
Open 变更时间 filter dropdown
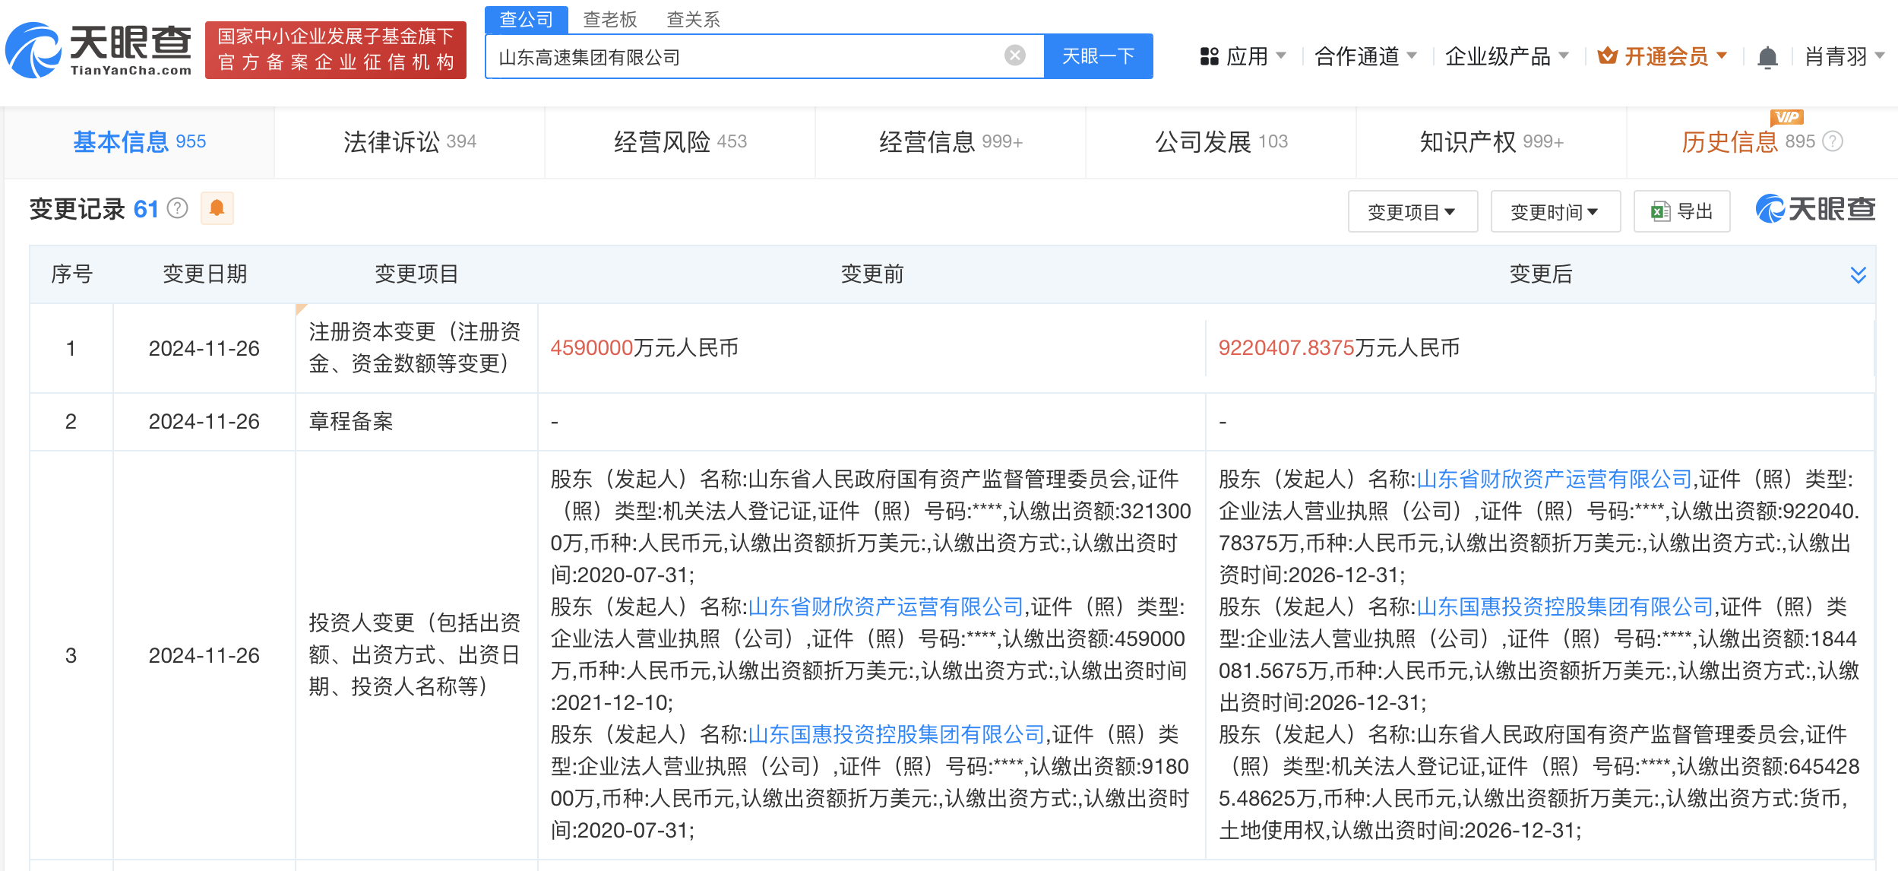1555,212
